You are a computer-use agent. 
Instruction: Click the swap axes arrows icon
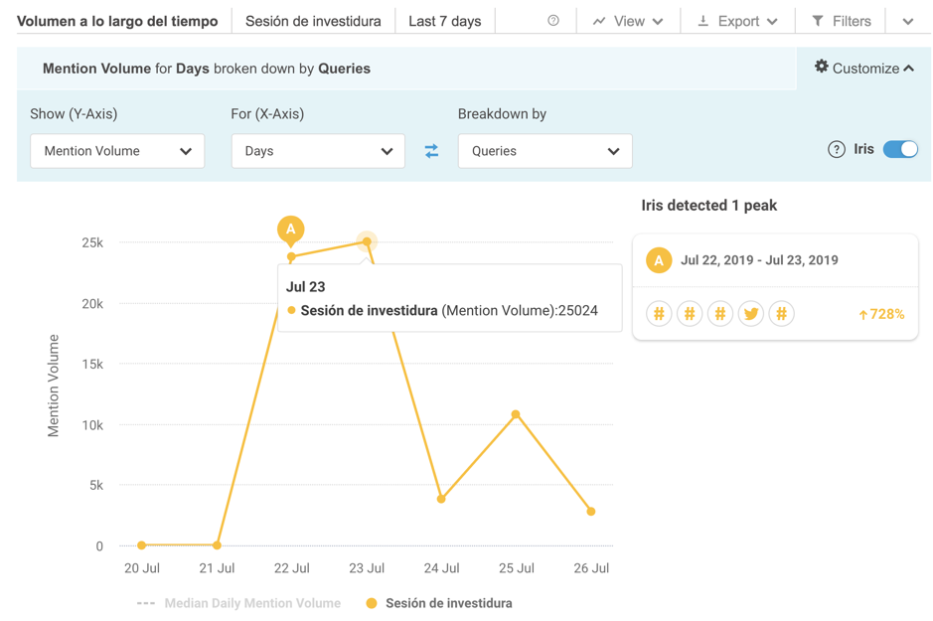(431, 151)
